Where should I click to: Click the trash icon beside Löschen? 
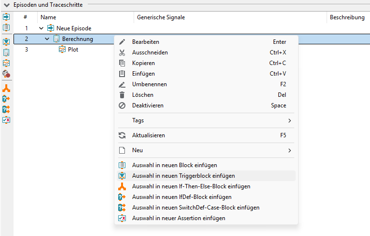(122, 95)
